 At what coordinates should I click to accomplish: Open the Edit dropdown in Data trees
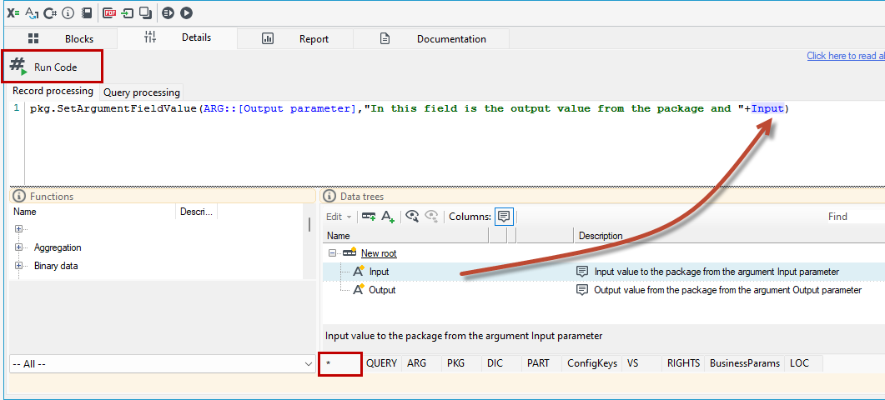[339, 217]
